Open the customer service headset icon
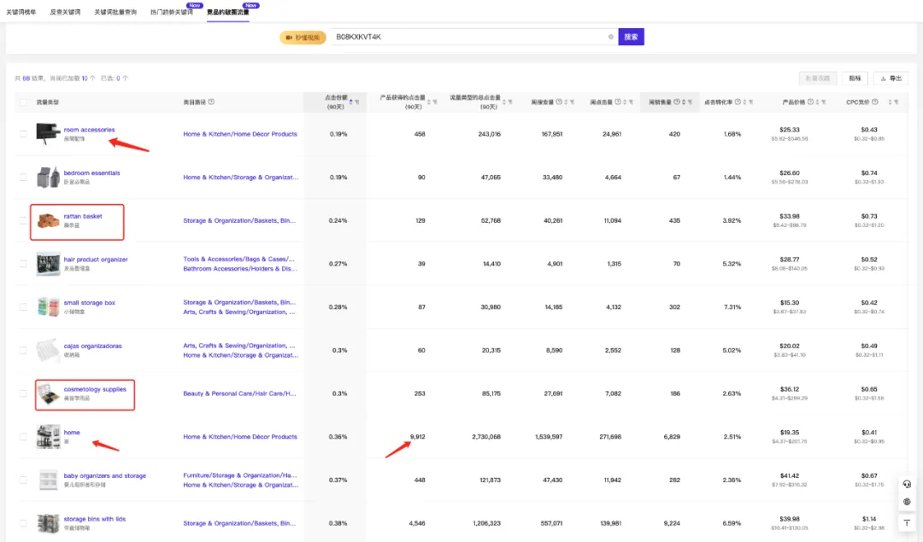Viewport: 923px width, 542px height. click(x=907, y=484)
